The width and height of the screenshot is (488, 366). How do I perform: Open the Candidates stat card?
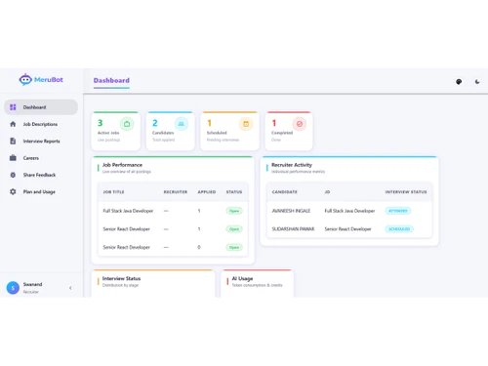click(x=170, y=131)
